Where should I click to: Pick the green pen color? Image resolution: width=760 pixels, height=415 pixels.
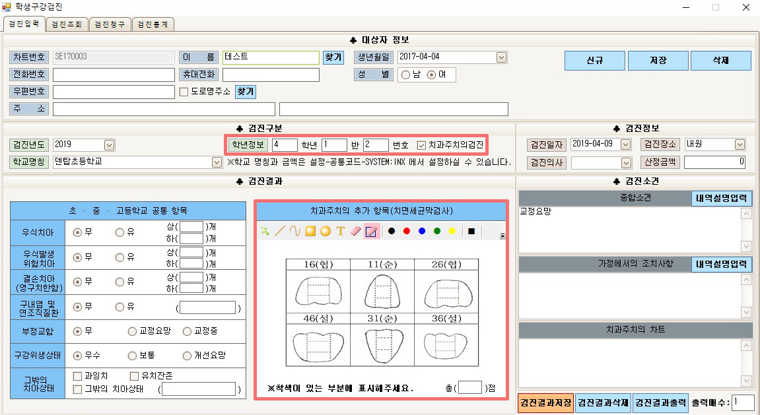pos(436,232)
